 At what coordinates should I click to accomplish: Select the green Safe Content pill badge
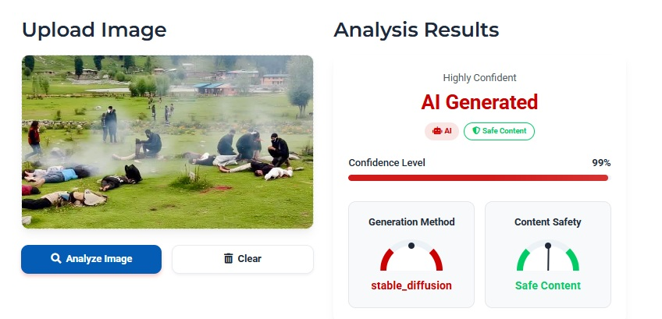pos(499,131)
